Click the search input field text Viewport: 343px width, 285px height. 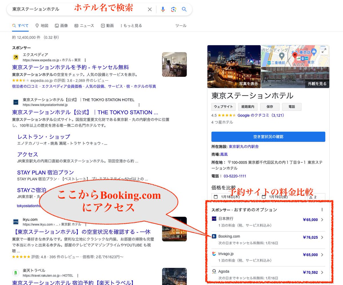(36, 9)
